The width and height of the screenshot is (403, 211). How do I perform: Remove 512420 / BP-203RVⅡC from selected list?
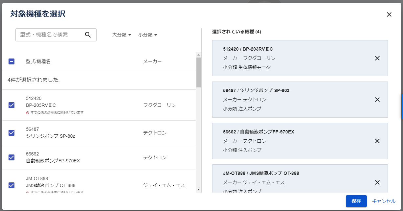377,58
